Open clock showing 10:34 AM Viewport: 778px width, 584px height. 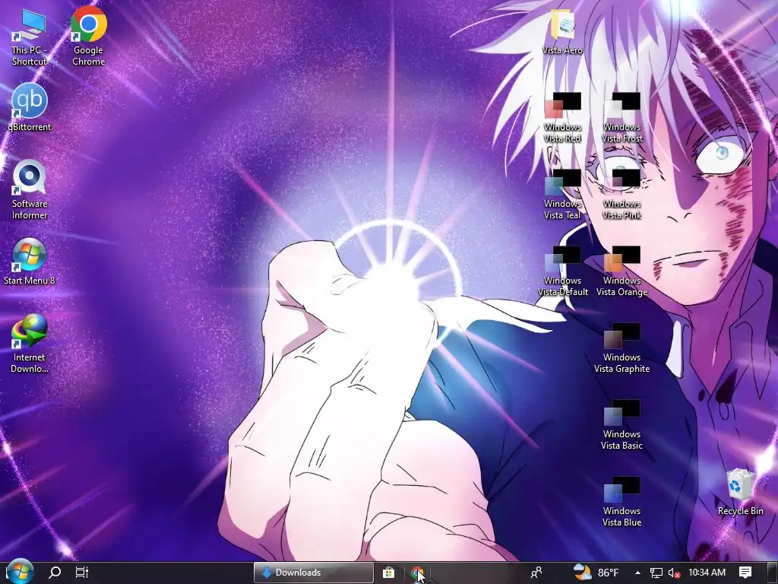click(707, 573)
